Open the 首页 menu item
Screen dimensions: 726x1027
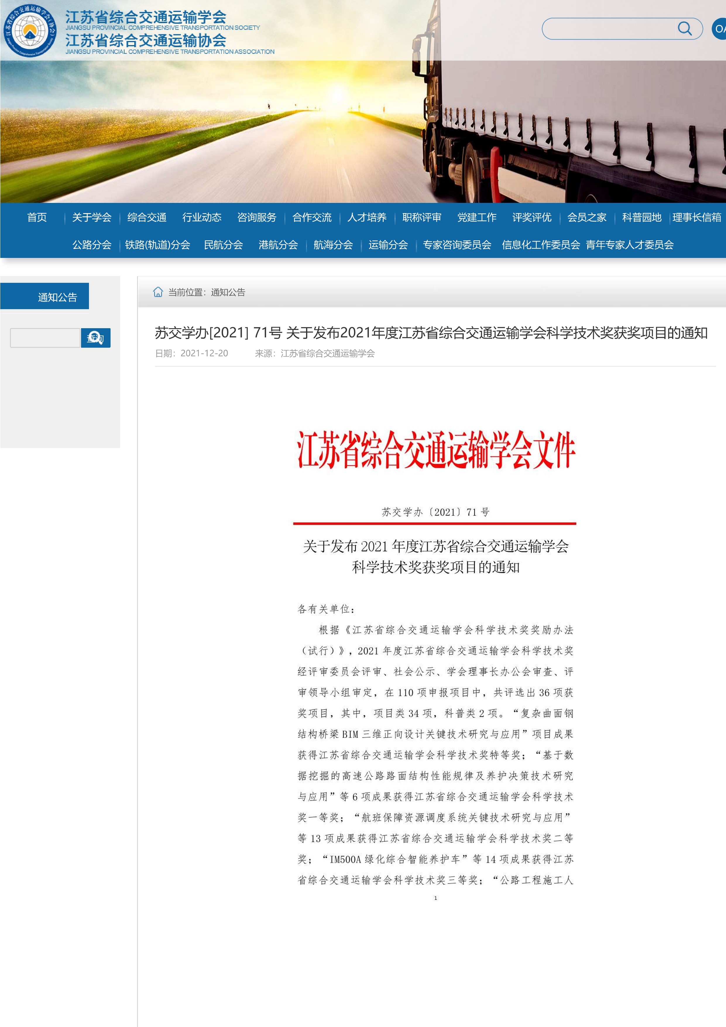(x=37, y=218)
